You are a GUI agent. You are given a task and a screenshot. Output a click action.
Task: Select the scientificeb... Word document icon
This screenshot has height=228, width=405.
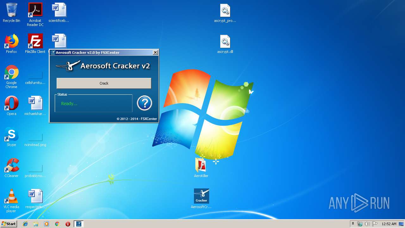pos(59,13)
